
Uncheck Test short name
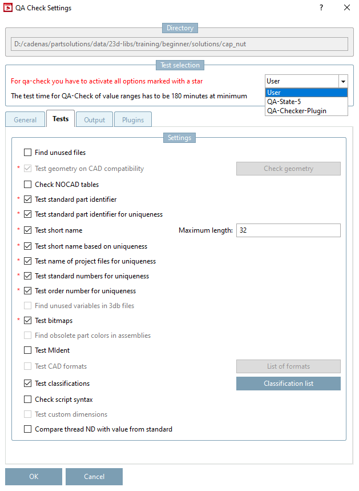[26, 230]
